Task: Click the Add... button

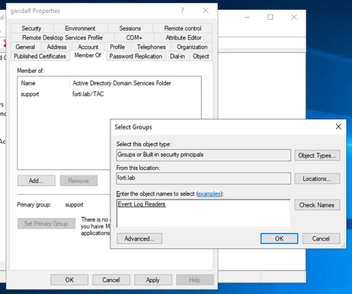Action: click(37, 181)
